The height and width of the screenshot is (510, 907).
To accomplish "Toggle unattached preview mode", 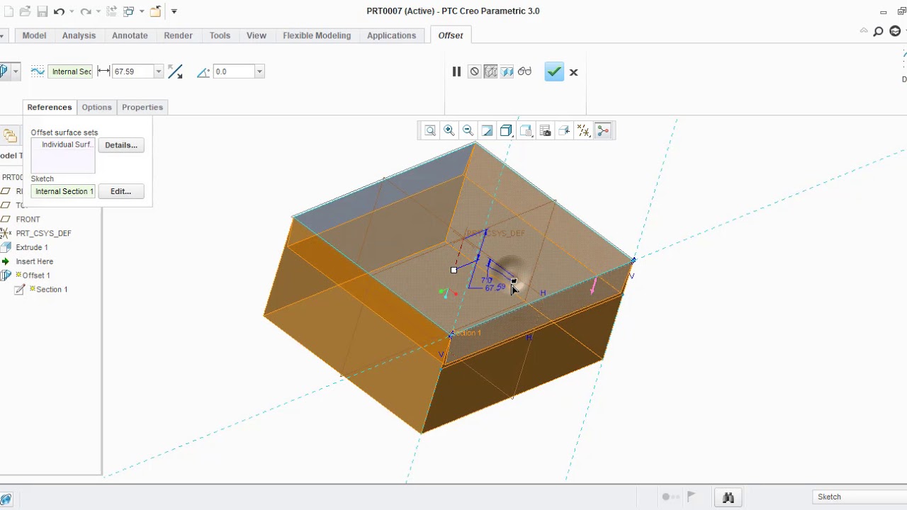I will (490, 72).
